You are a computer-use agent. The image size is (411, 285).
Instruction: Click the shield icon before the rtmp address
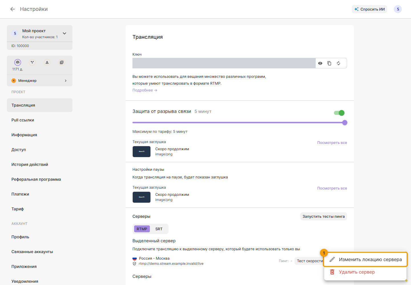click(x=134, y=264)
